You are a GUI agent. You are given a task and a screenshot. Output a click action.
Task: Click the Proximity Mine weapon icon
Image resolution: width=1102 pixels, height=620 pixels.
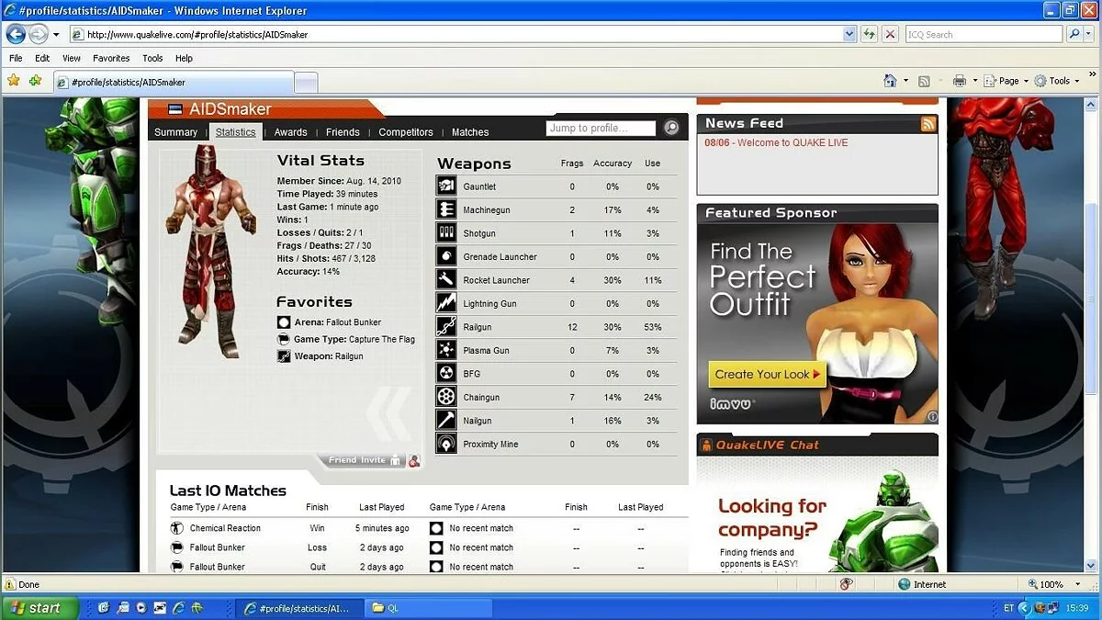(x=446, y=445)
